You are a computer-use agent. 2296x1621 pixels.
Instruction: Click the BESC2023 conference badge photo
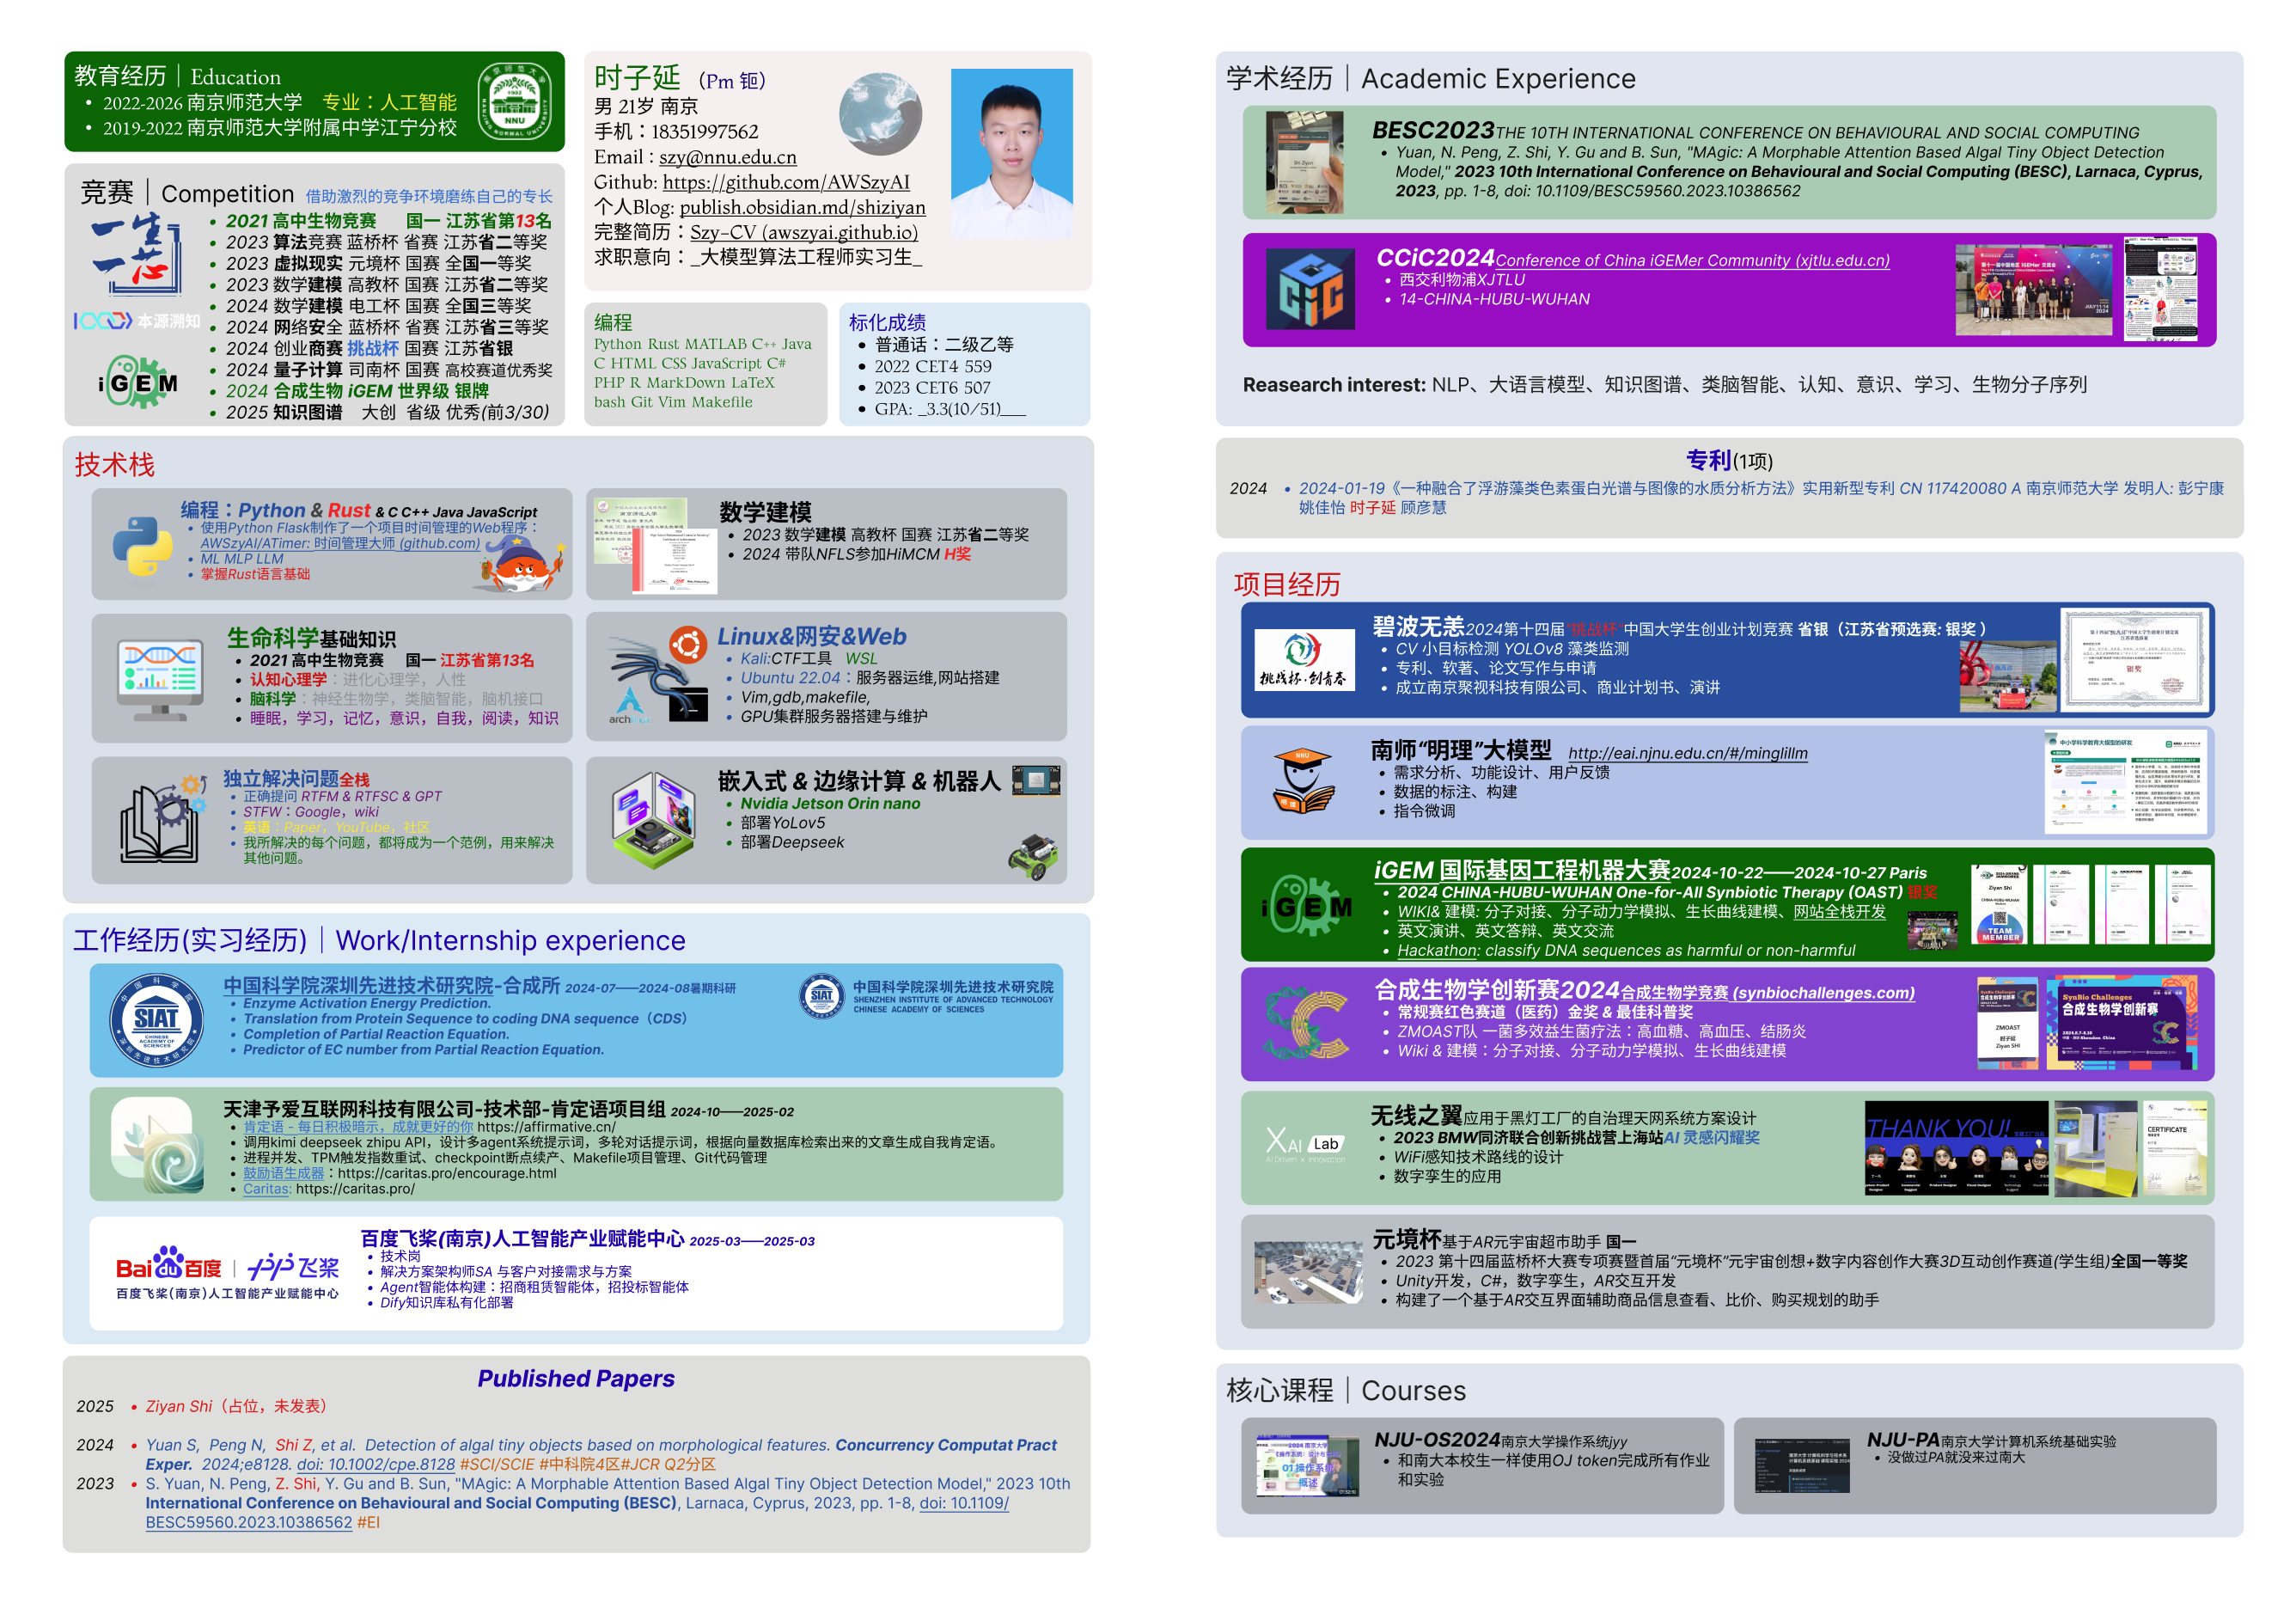click(1304, 162)
